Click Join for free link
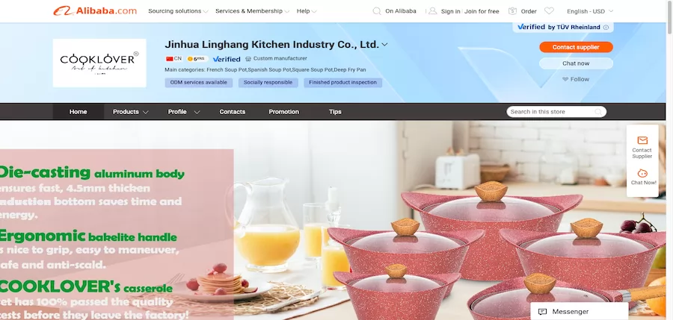 tap(482, 12)
